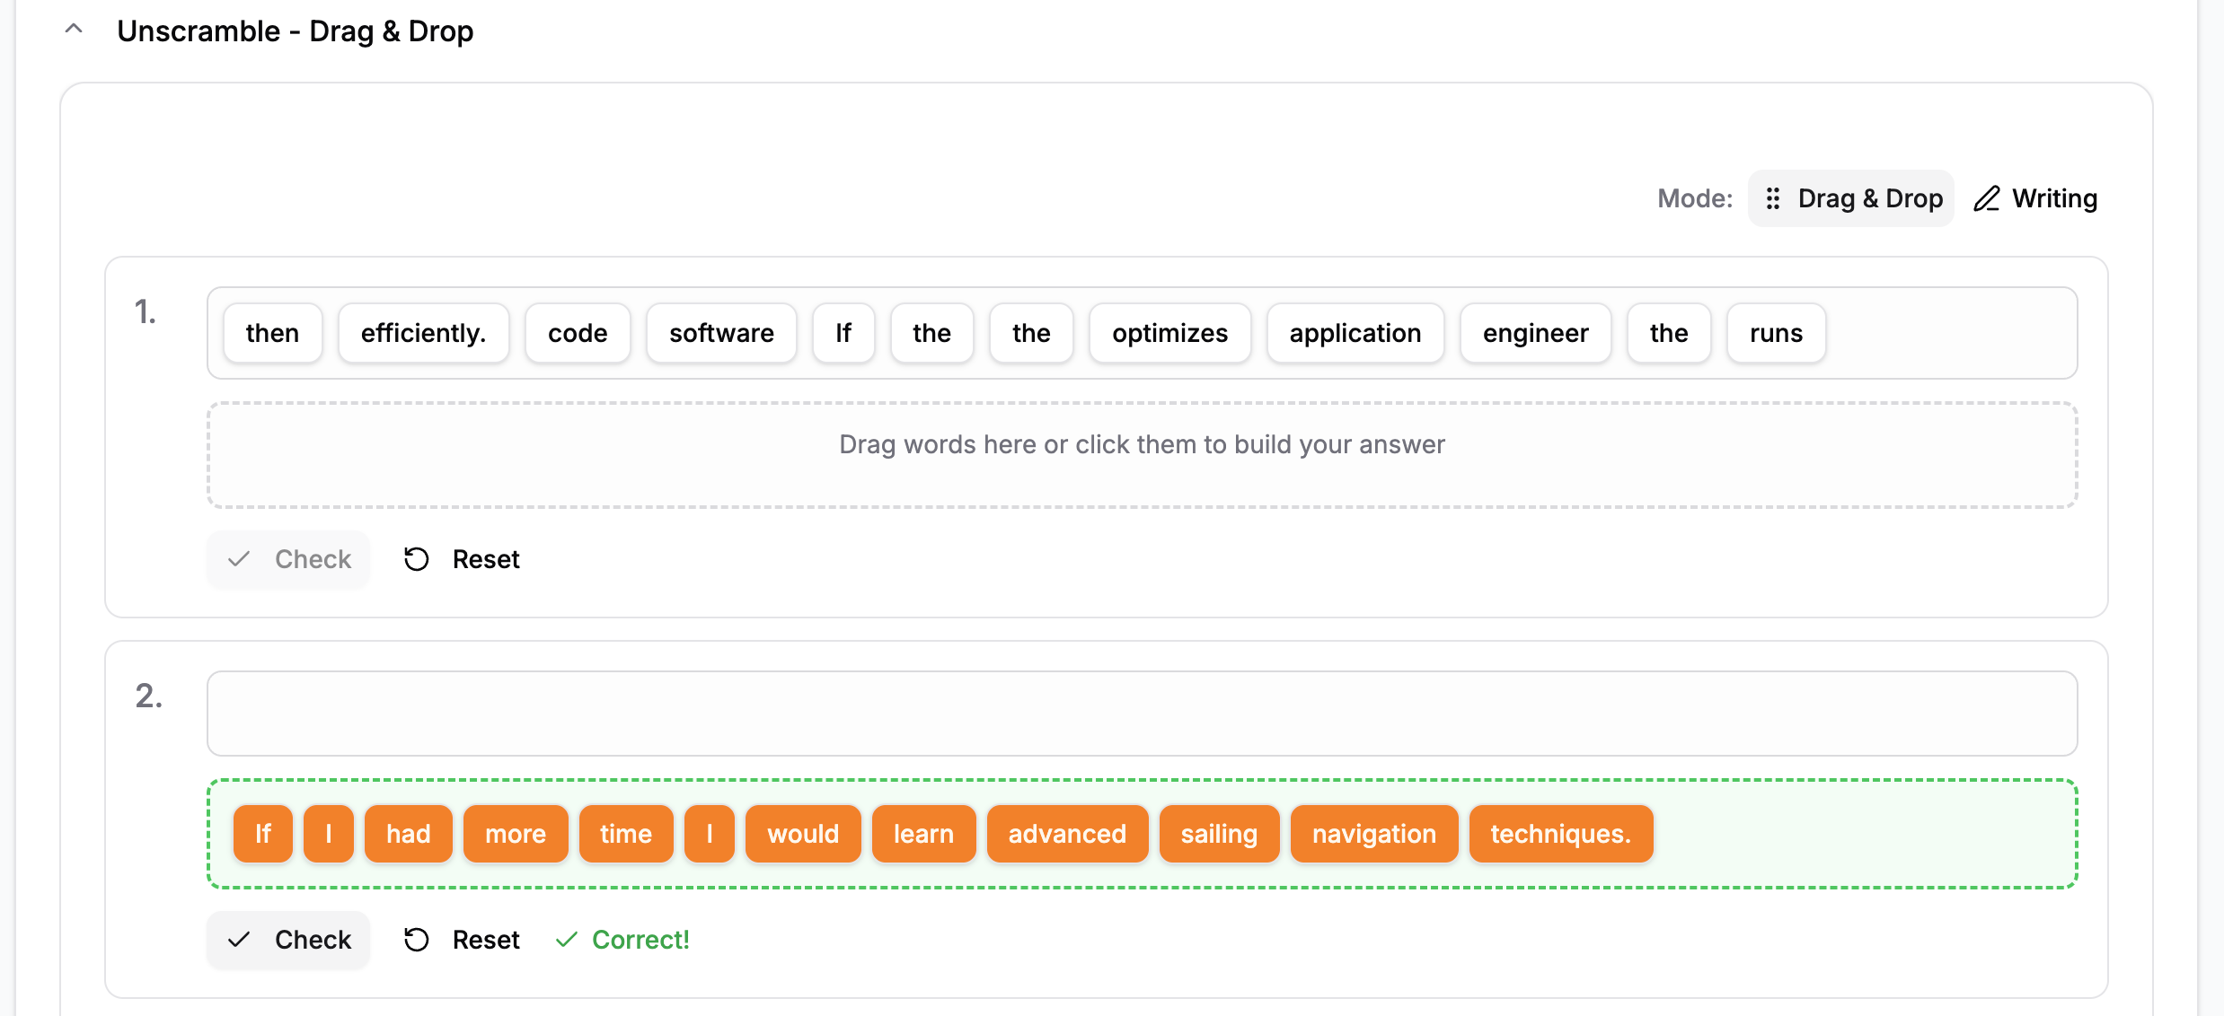
Task: Click the orange 'time' chip
Action: point(626,834)
